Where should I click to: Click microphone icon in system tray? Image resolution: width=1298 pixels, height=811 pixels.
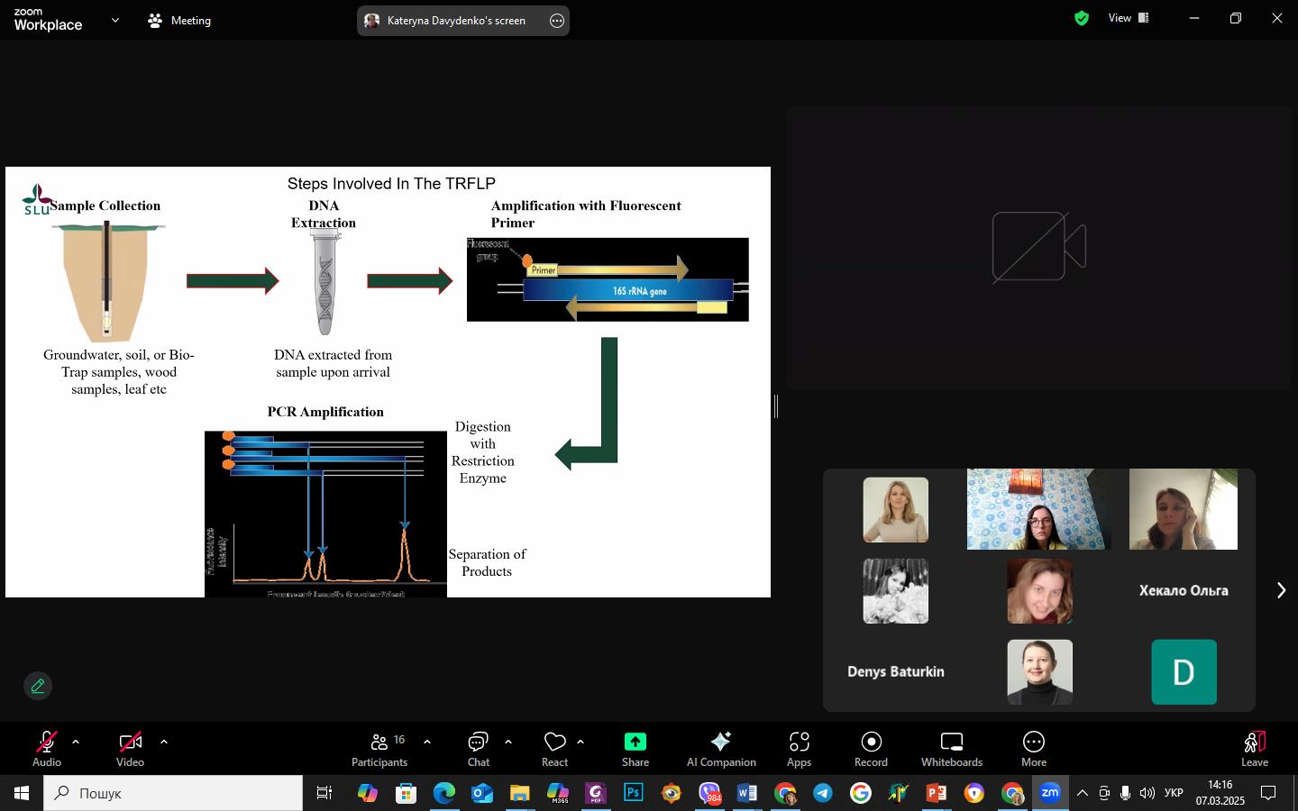(1125, 793)
